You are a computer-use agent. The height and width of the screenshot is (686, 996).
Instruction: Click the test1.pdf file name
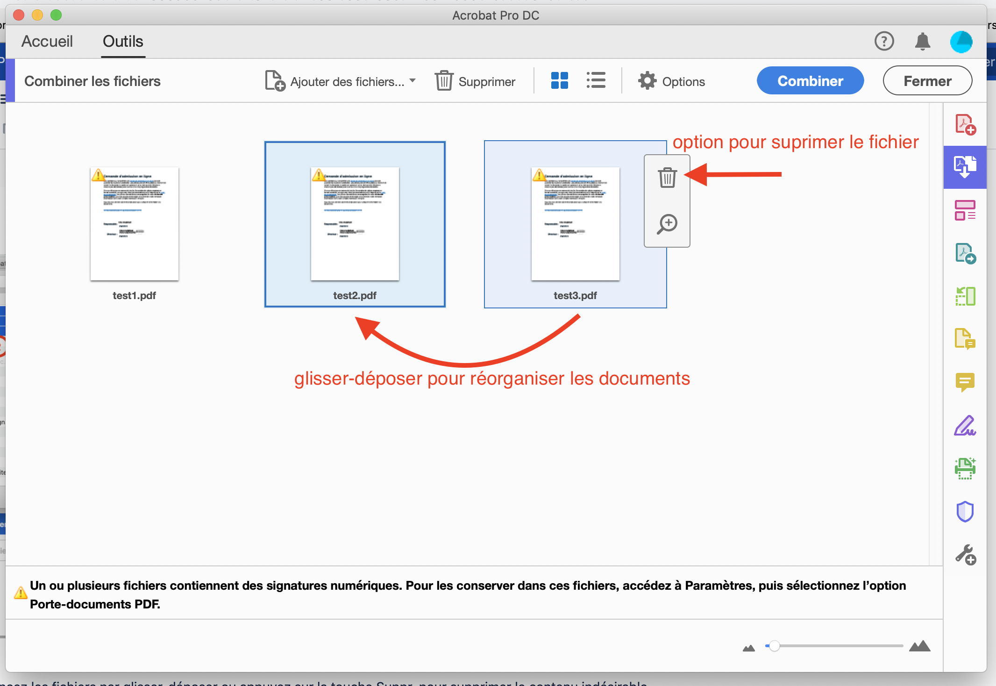point(135,295)
